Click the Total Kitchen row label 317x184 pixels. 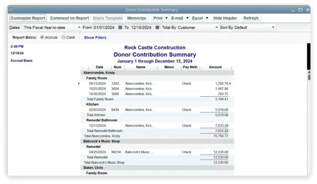point(96,115)
